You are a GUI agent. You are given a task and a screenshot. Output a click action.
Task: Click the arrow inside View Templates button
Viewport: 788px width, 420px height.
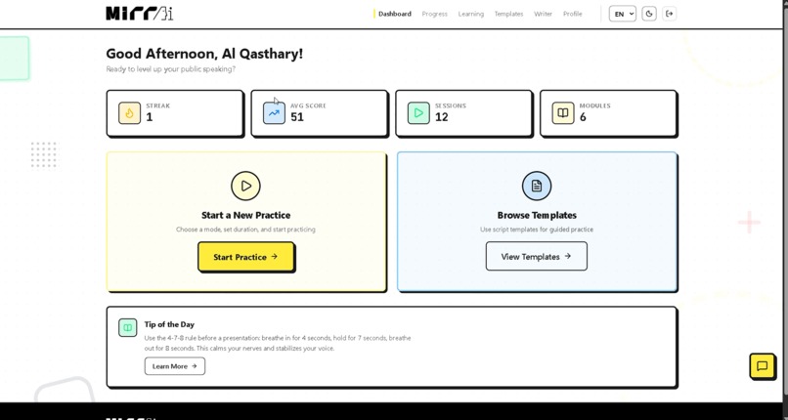(568, 256)
